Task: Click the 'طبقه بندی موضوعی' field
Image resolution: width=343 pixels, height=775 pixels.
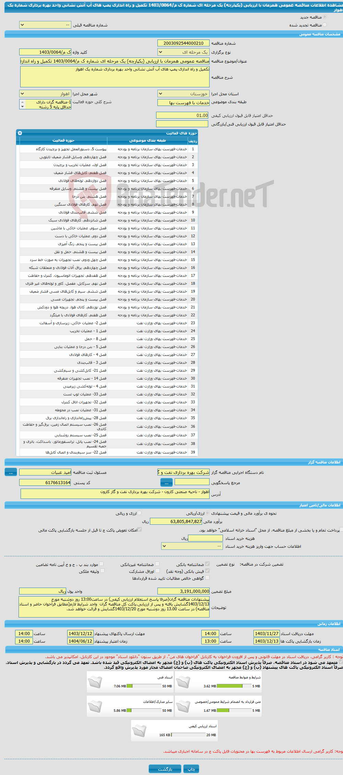Action: tap(184, 102)
